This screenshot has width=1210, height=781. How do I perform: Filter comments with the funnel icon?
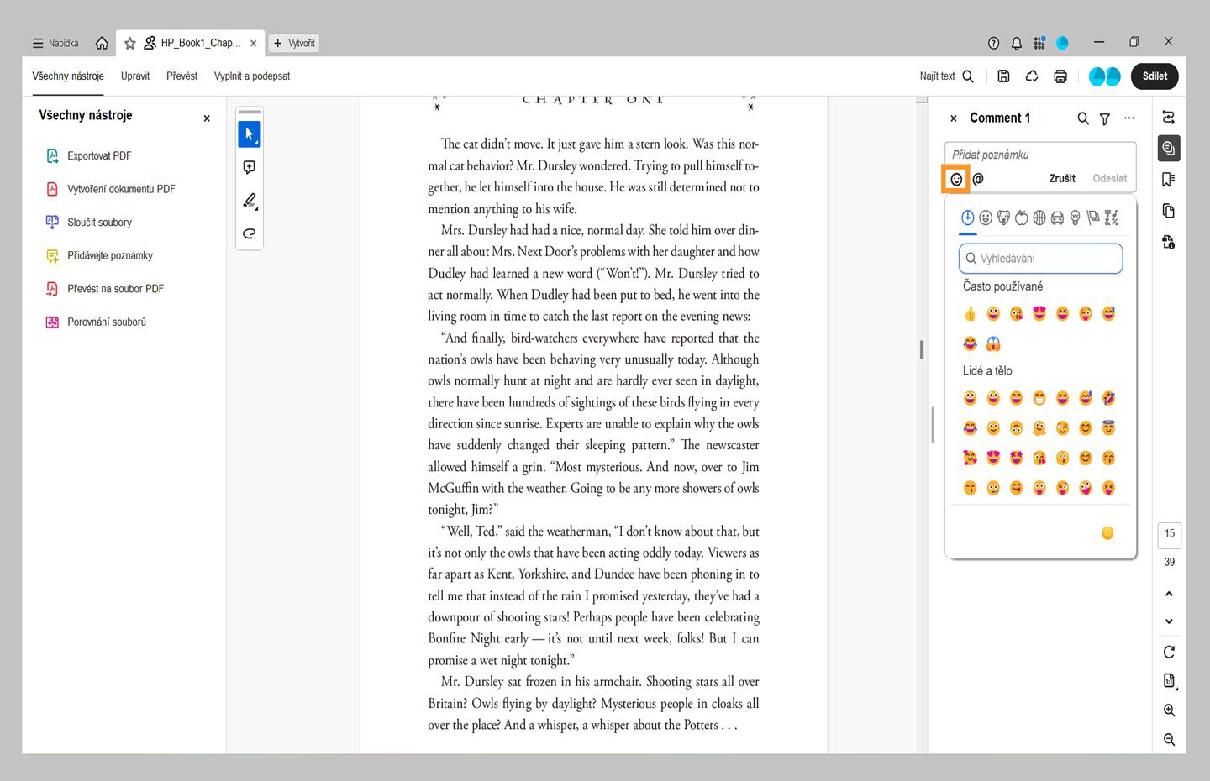[x=1105, y=119]
